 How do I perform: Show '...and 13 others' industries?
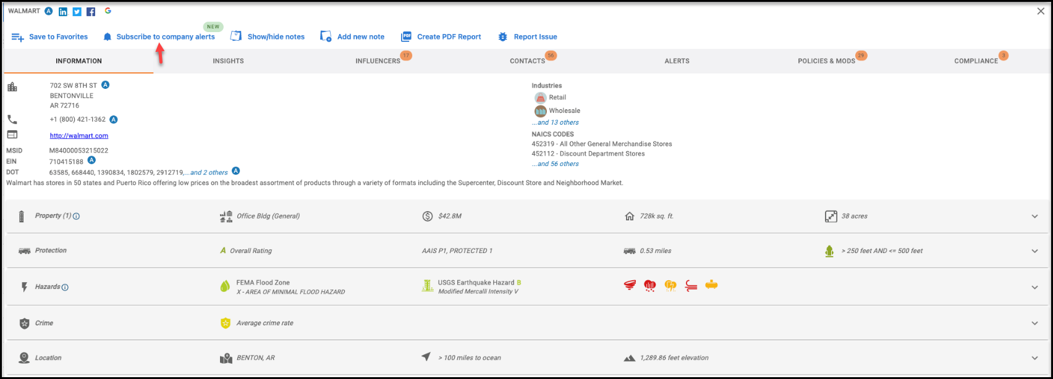pyautogui.click(x=556, y=122)
